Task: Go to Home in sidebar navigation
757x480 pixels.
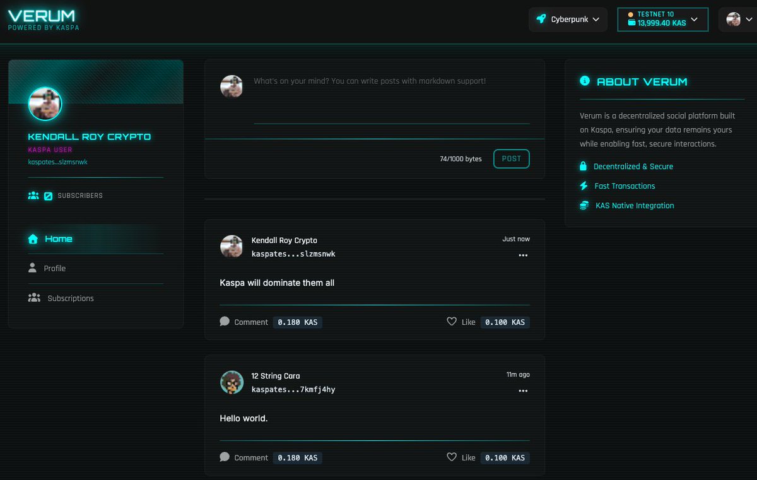Action: click(95, 238)
